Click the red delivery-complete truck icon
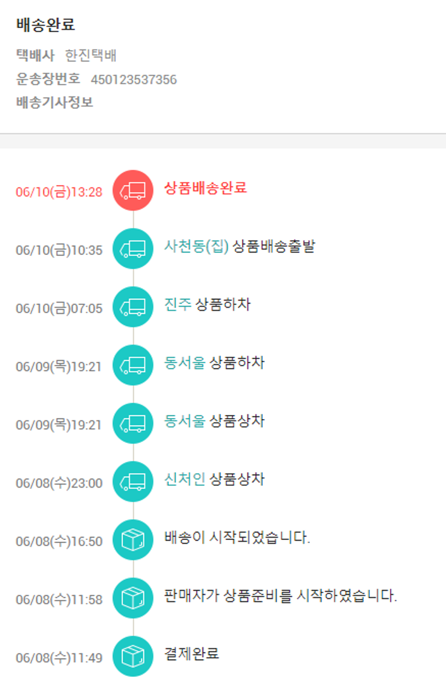The image size is (446, 693). [x=133, y=191]
